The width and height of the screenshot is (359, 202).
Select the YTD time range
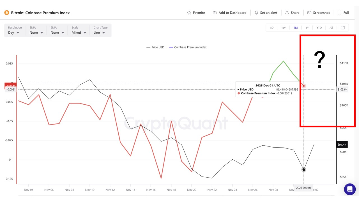coord(319,28)
